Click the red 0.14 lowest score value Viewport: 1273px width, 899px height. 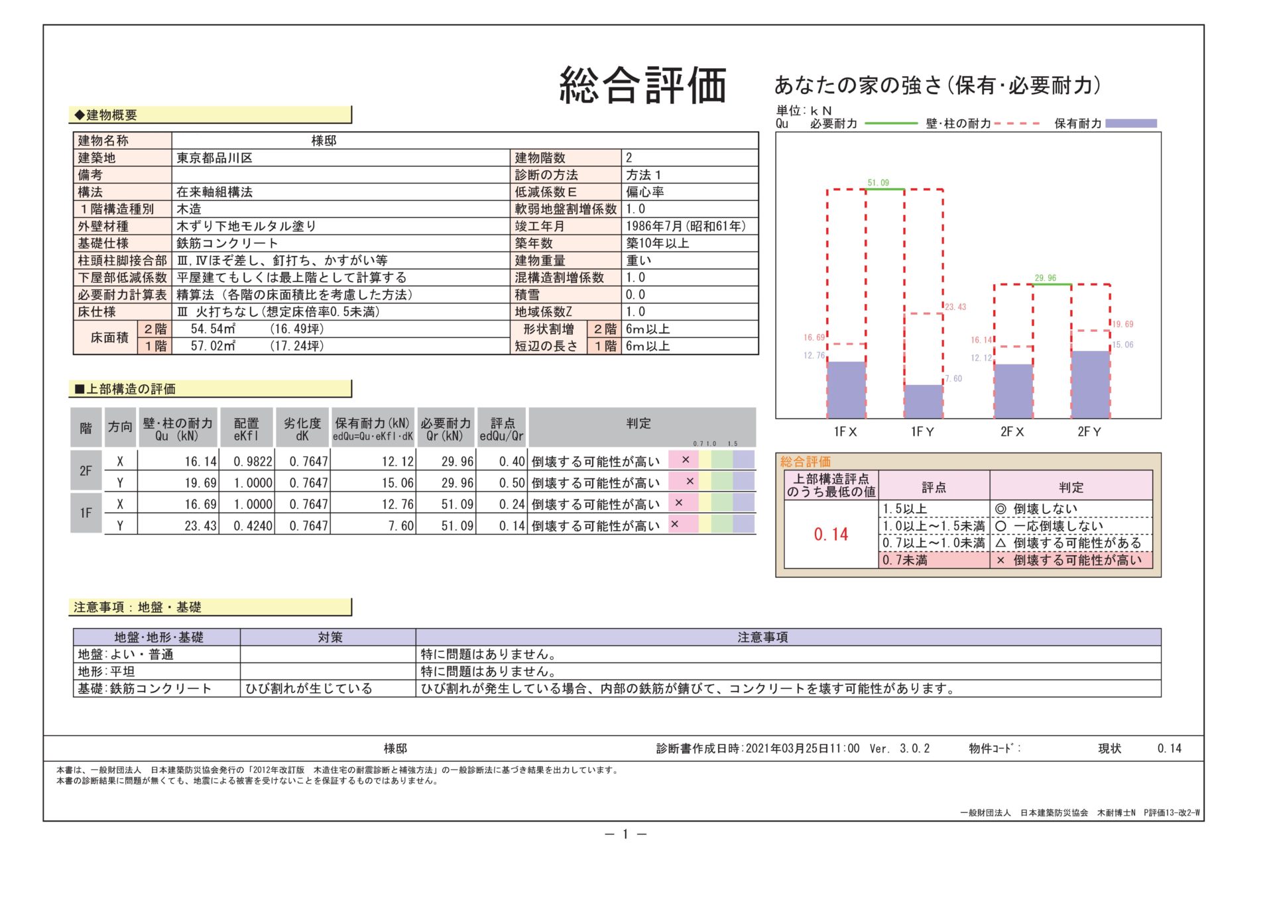click(x=831, y=535)
